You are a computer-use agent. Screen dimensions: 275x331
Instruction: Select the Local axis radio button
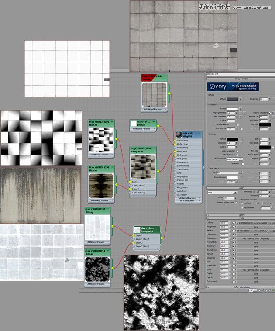[x=242, y=203]
